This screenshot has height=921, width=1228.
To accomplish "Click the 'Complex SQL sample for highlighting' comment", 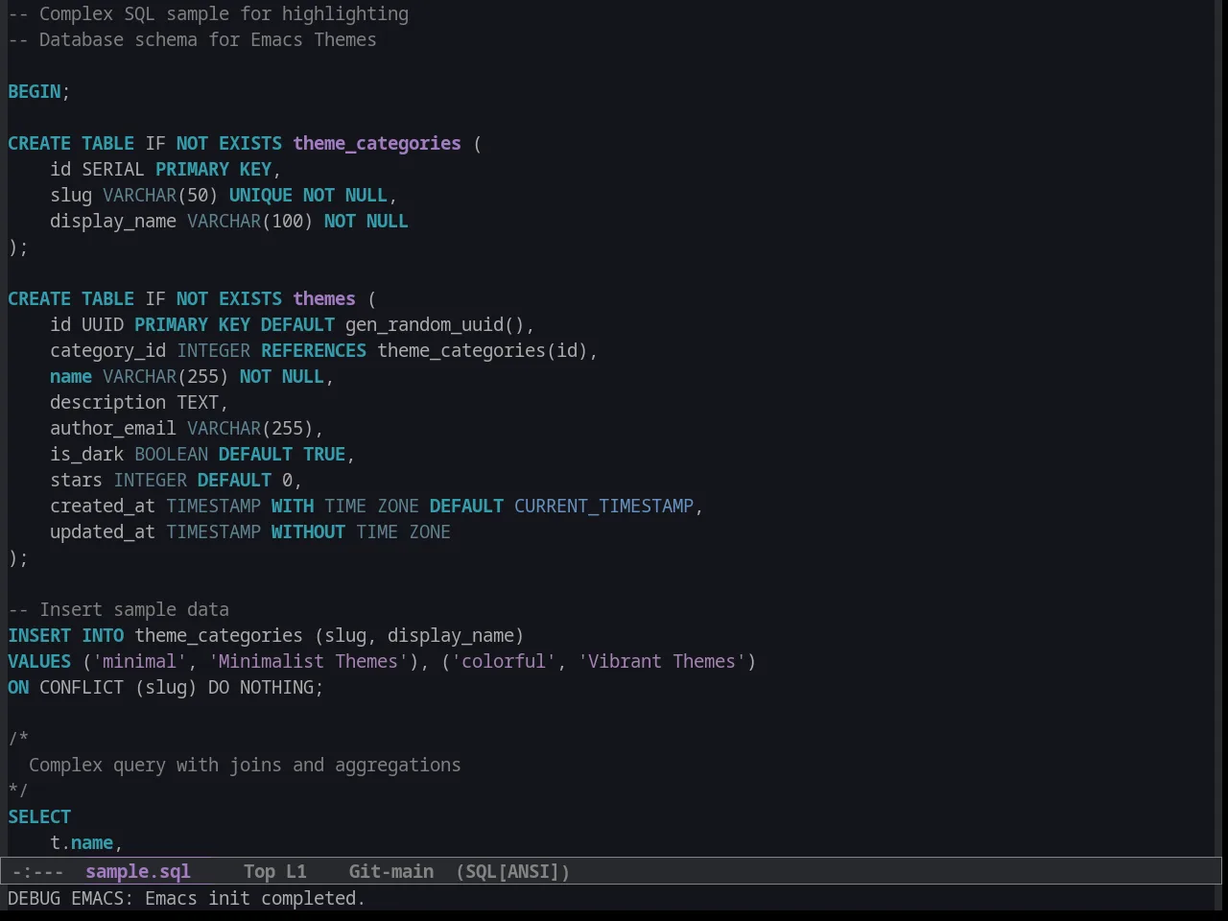I will tap(208, 13).
